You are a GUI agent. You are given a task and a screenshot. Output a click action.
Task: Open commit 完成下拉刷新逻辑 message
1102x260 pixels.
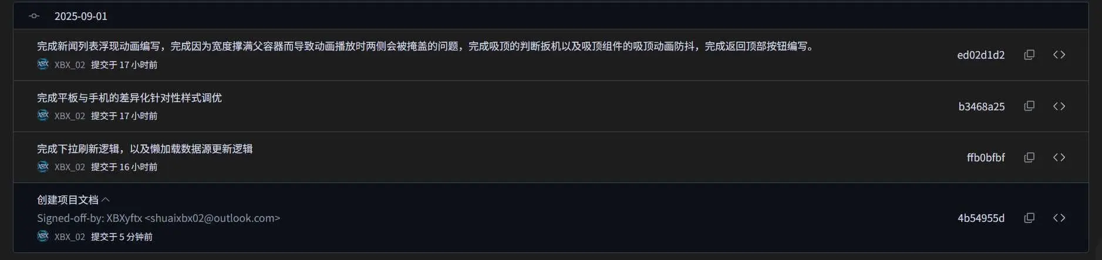tap(144, 148)
